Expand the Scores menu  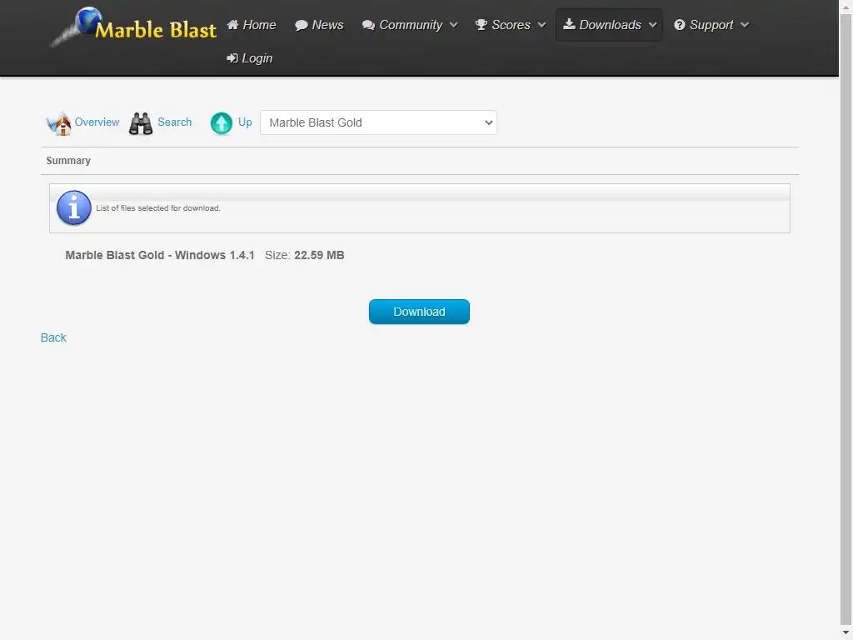(x=511, y=25)
